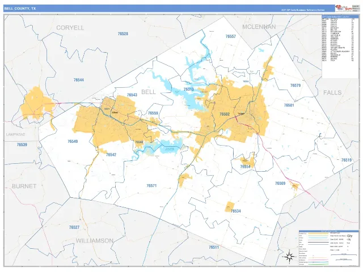This screenshot has width=363, height=272.
Task: Select ZIP code label 76554
Action: 245,167
